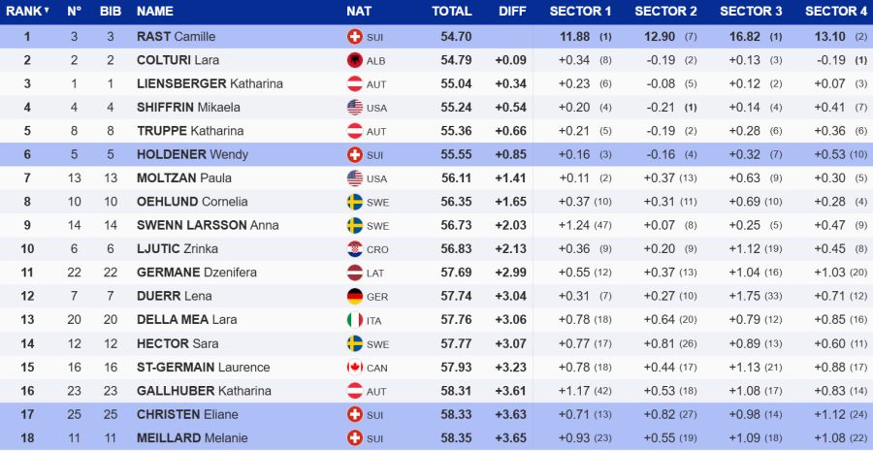This screenshot has width=873, height=451.
Task: Click the Swiss flag beside RAST Camille
Action: pyautogui.click(x=354, y=37)
